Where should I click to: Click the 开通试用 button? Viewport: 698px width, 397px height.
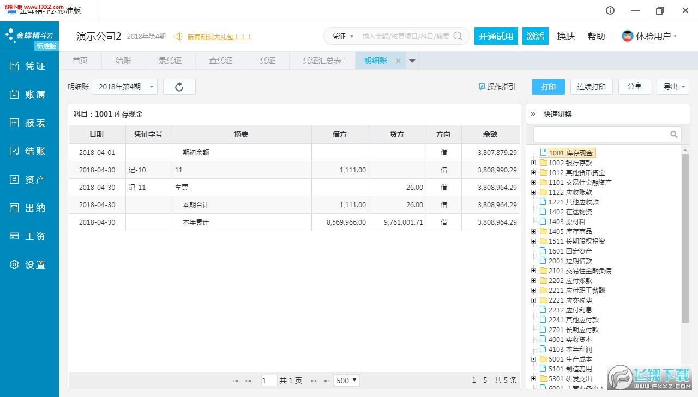[496, 36]
